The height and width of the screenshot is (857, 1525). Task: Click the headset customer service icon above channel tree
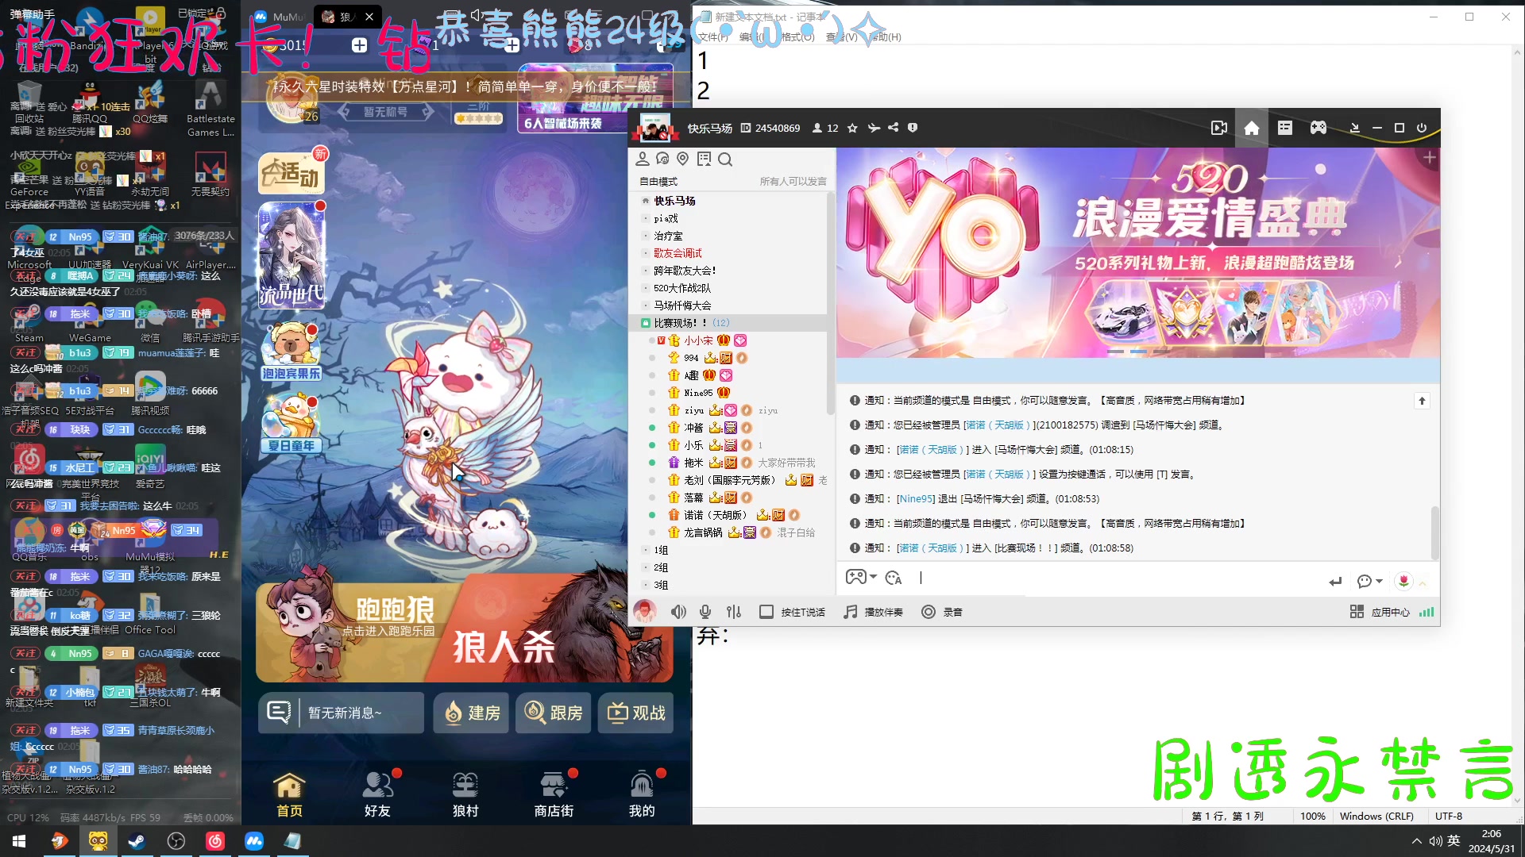pyautogui.click(x=662, y=159)
